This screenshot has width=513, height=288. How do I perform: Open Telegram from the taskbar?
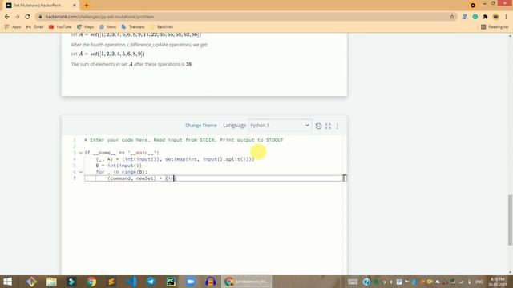pos(151,282)
